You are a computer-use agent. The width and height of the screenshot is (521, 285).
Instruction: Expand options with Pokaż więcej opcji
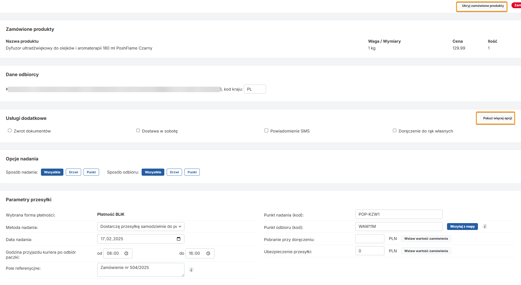[497, 118]
